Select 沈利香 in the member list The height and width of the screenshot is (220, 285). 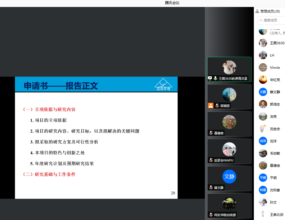click(x=275, y=190)
